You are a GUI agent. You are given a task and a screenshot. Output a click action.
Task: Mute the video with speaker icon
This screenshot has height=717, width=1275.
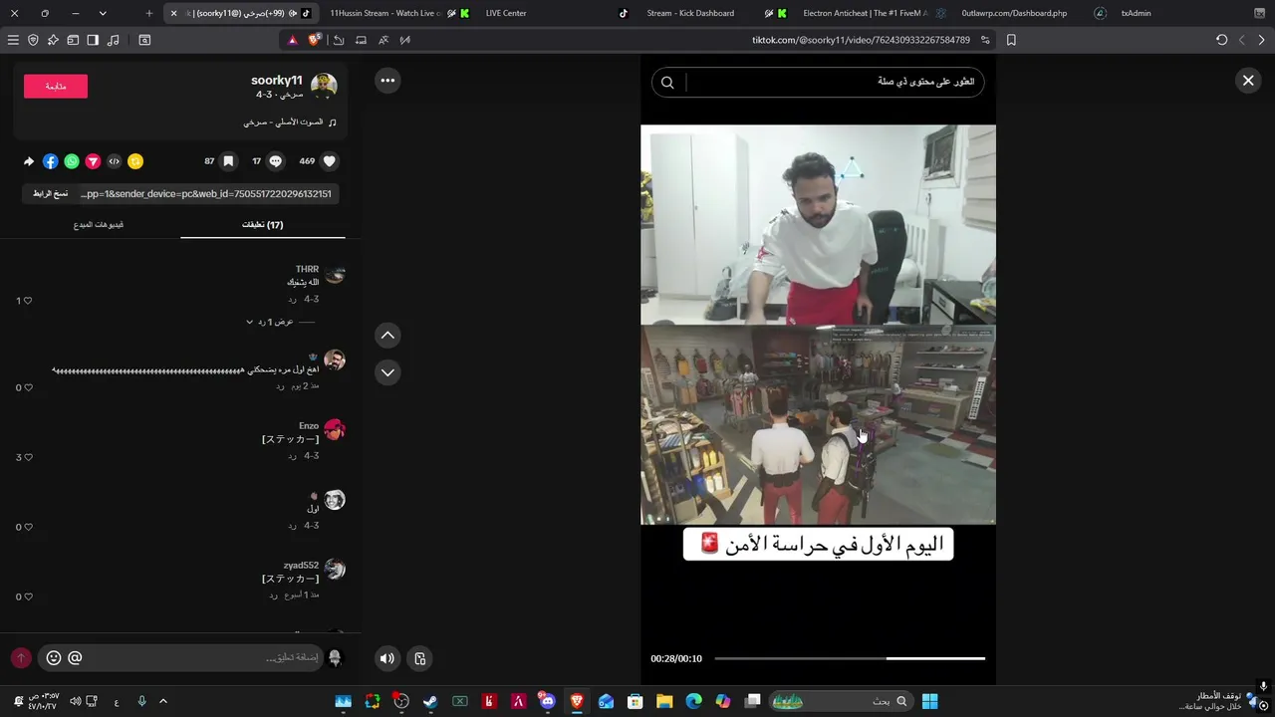387,658
